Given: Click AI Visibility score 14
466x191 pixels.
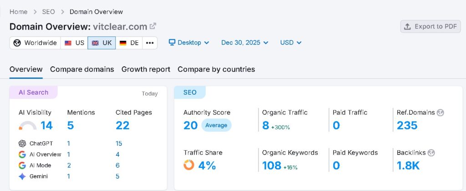Looking at the screenshot, I should tap(47, 126).
